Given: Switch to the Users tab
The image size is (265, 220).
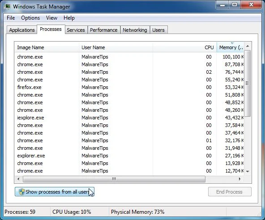Looking at the screenshot, I should [158, 30].
